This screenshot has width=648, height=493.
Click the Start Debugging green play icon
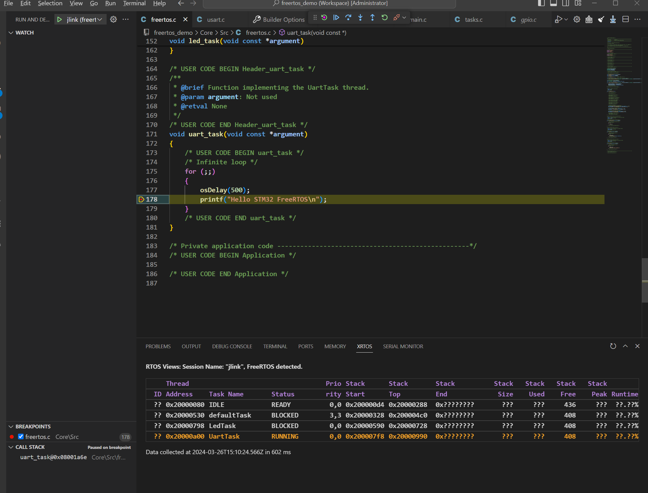59,19
